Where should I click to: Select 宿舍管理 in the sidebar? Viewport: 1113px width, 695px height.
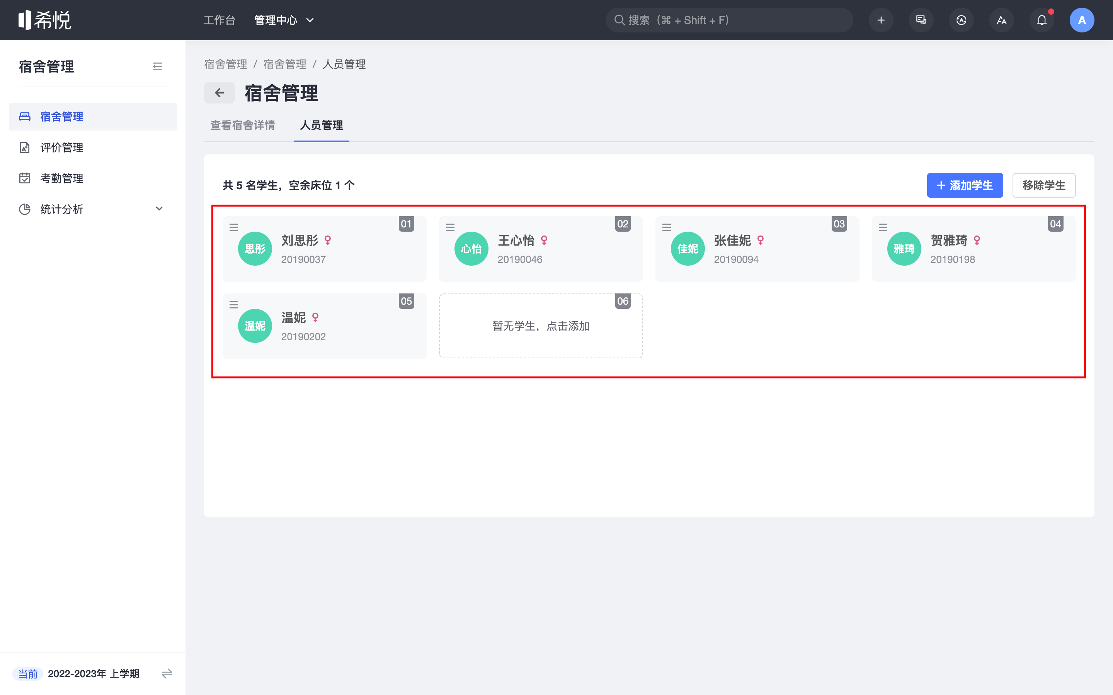(93, 117)
